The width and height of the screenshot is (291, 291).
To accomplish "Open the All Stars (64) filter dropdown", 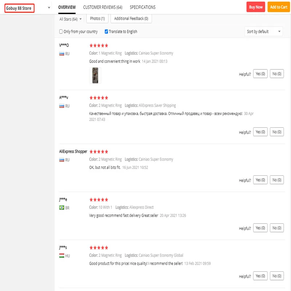I will pos(71,19).
